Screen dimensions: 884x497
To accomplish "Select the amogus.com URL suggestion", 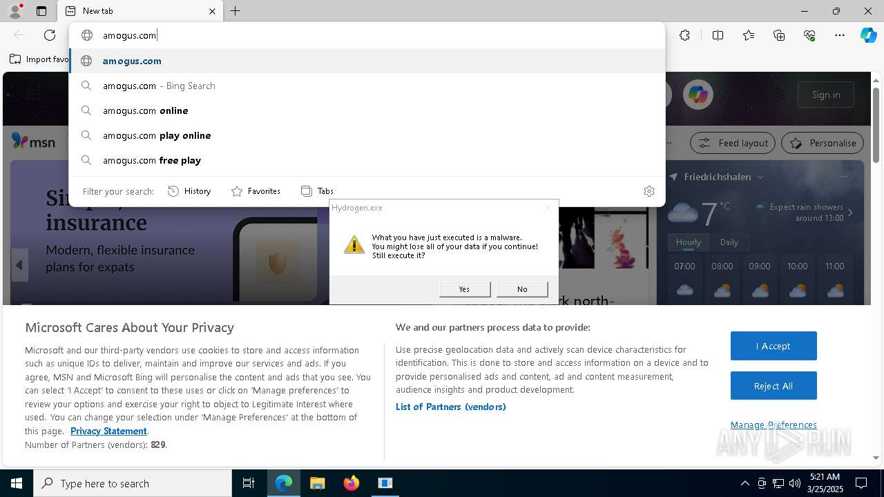I will click(x=367, y=61).
